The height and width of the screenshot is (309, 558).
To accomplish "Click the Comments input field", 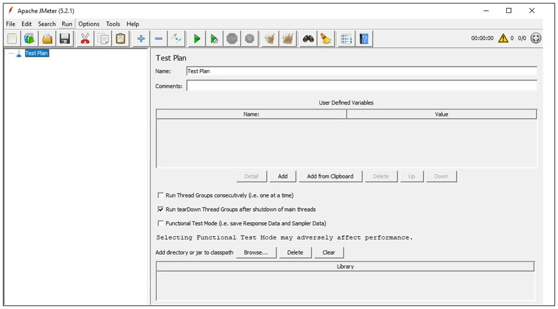I will pos(362,85).
